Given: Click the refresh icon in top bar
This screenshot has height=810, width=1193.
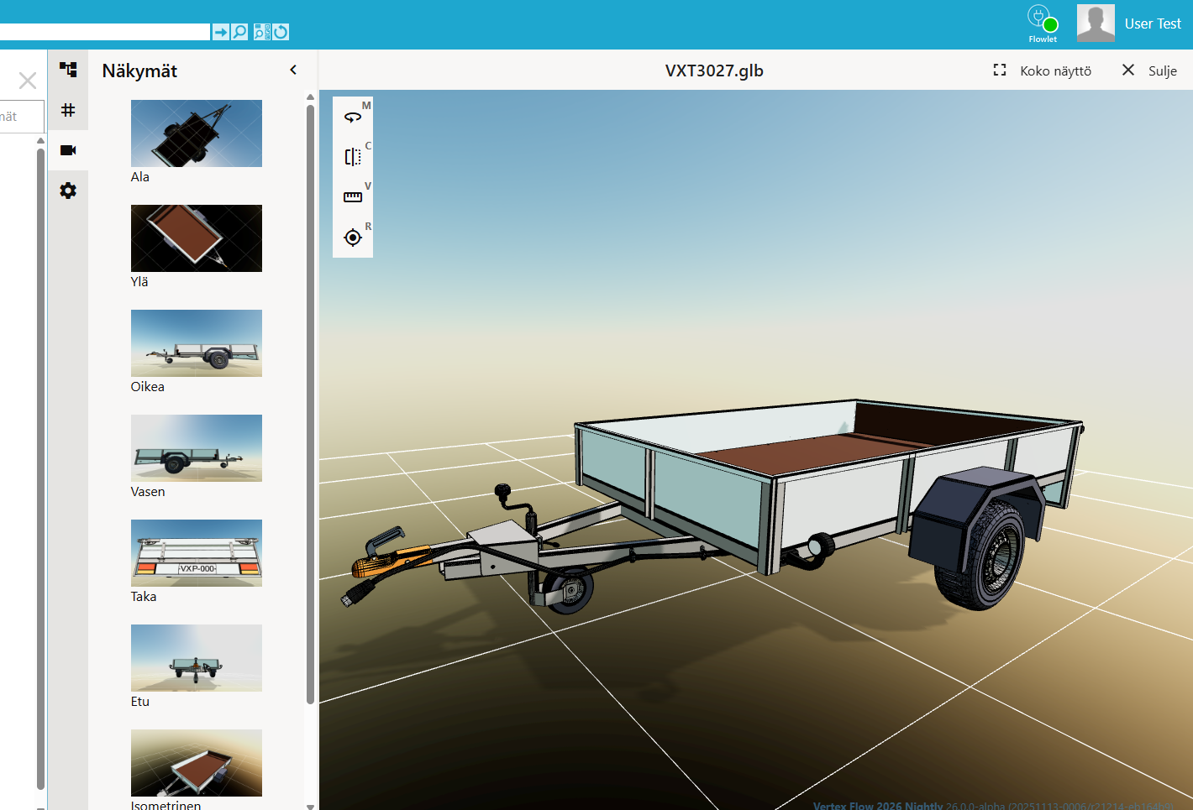Looking at the screenshot, I should point(281,32).
